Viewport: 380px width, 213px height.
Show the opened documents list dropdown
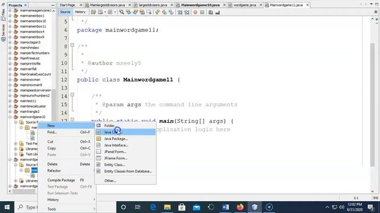click(x=371, y=4)
